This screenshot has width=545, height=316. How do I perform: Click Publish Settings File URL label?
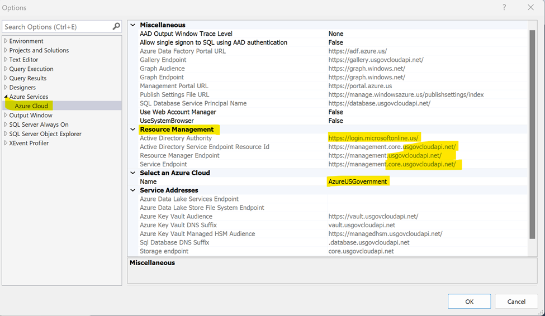point(174,94)
